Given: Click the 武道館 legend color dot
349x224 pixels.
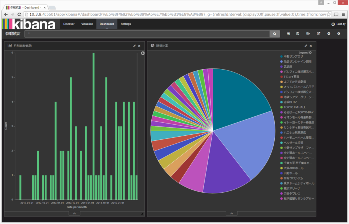Looking at the screenshot, I should point(281,67).
